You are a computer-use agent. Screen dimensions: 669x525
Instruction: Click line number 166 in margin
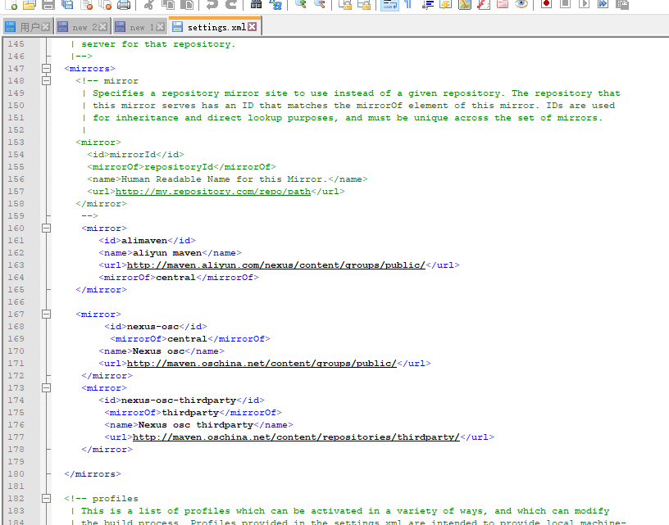[x=16, y=301]
